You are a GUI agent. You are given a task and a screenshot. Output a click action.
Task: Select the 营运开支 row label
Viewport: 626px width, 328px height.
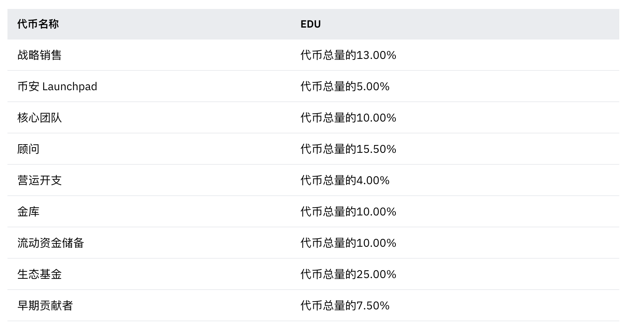pos(40,180)
